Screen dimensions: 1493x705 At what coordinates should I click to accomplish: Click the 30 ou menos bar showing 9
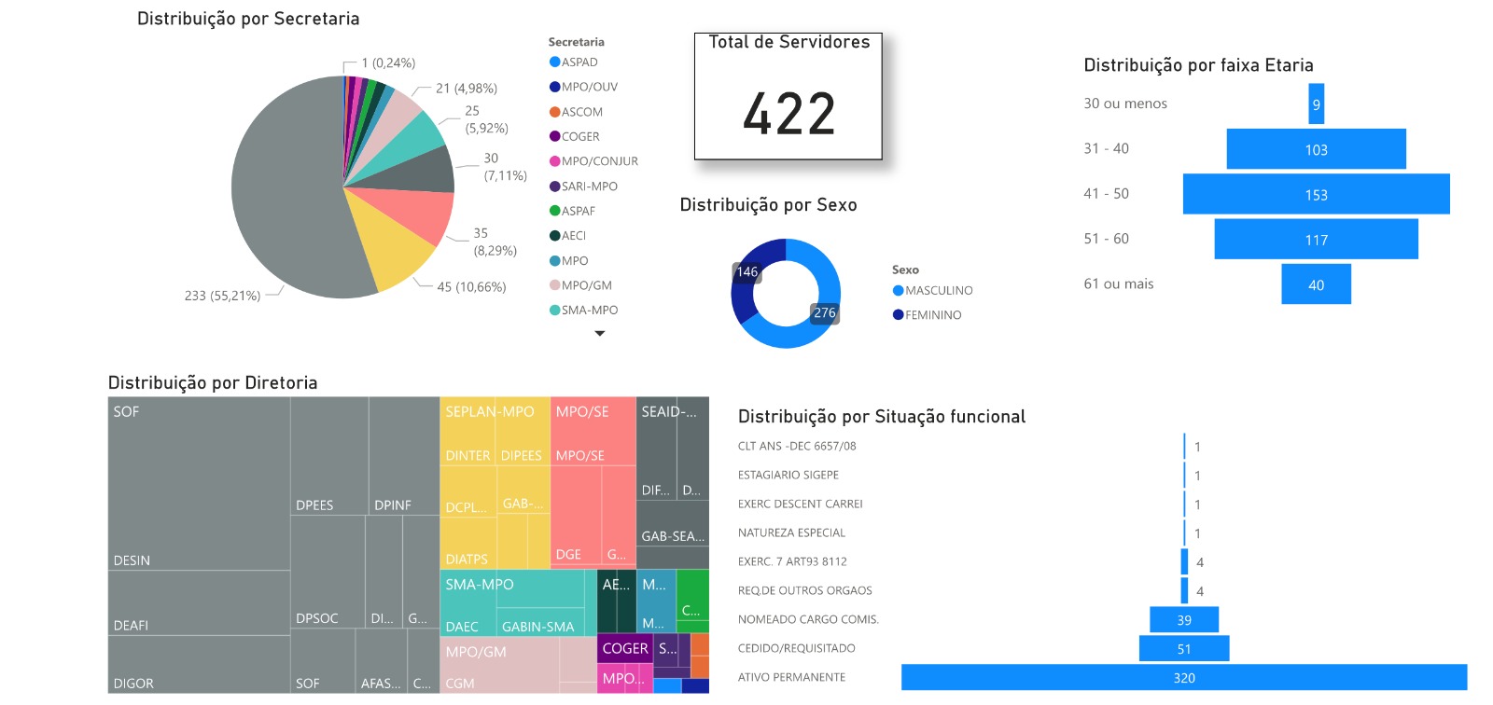pyautogui.click(x=1316, y=104)
